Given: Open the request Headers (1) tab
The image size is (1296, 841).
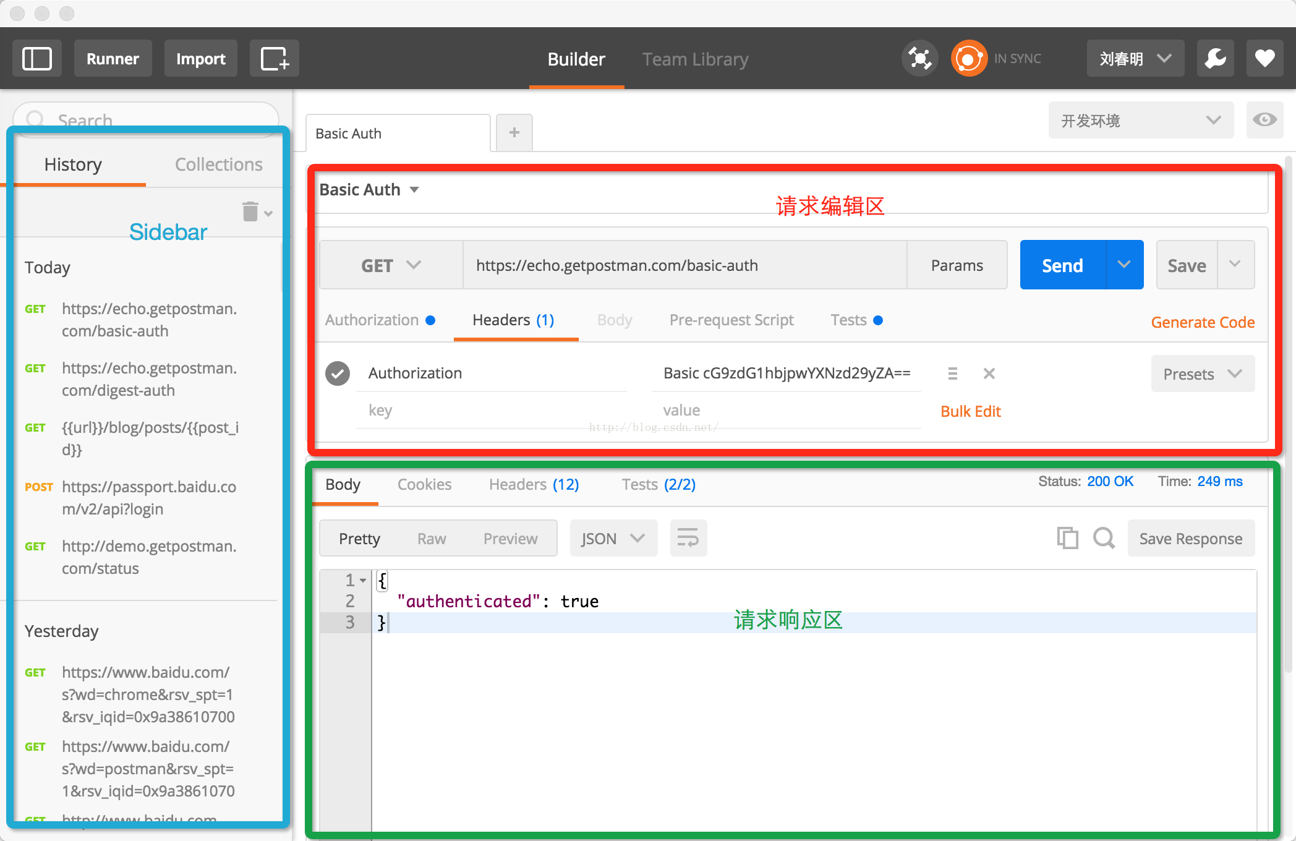Looking at the screenshot, I should (x=513, y=320).
